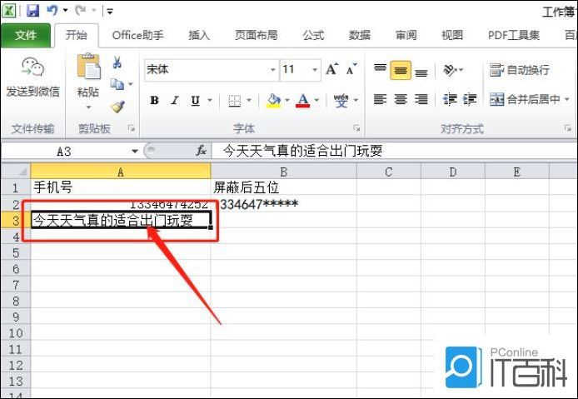Open clipboard group dialog launcher
578x399 pixels.
click(131, 128)
